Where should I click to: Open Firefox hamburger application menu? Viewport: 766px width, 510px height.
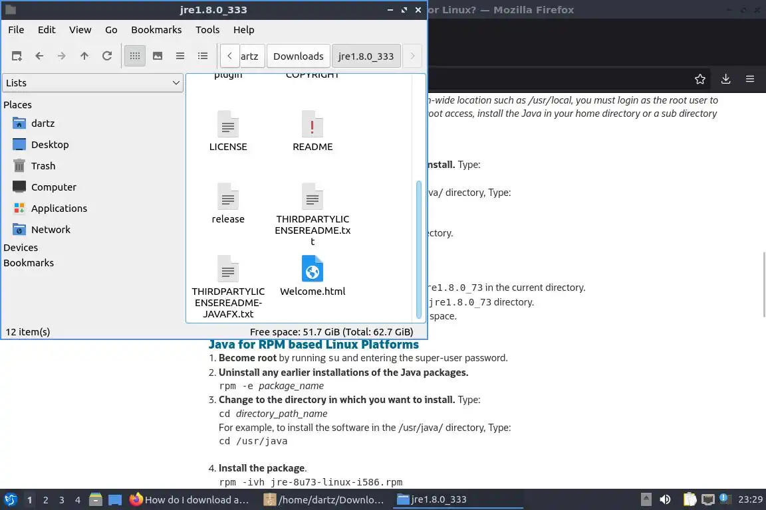tap(750, 79)
